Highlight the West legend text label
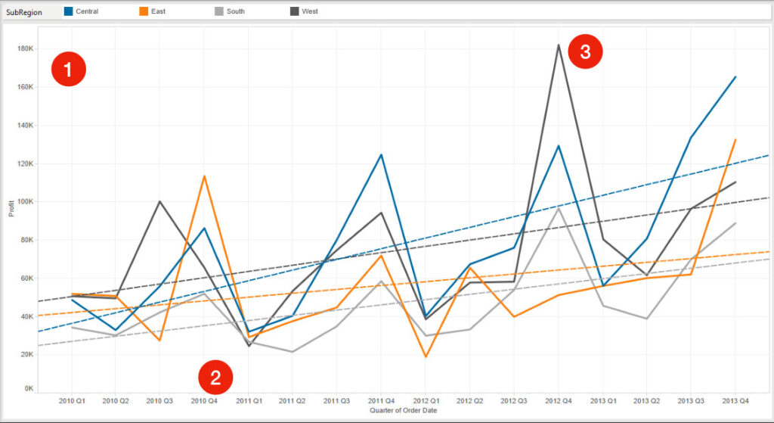This screenshot has width=774, height=423. [311, 12]
